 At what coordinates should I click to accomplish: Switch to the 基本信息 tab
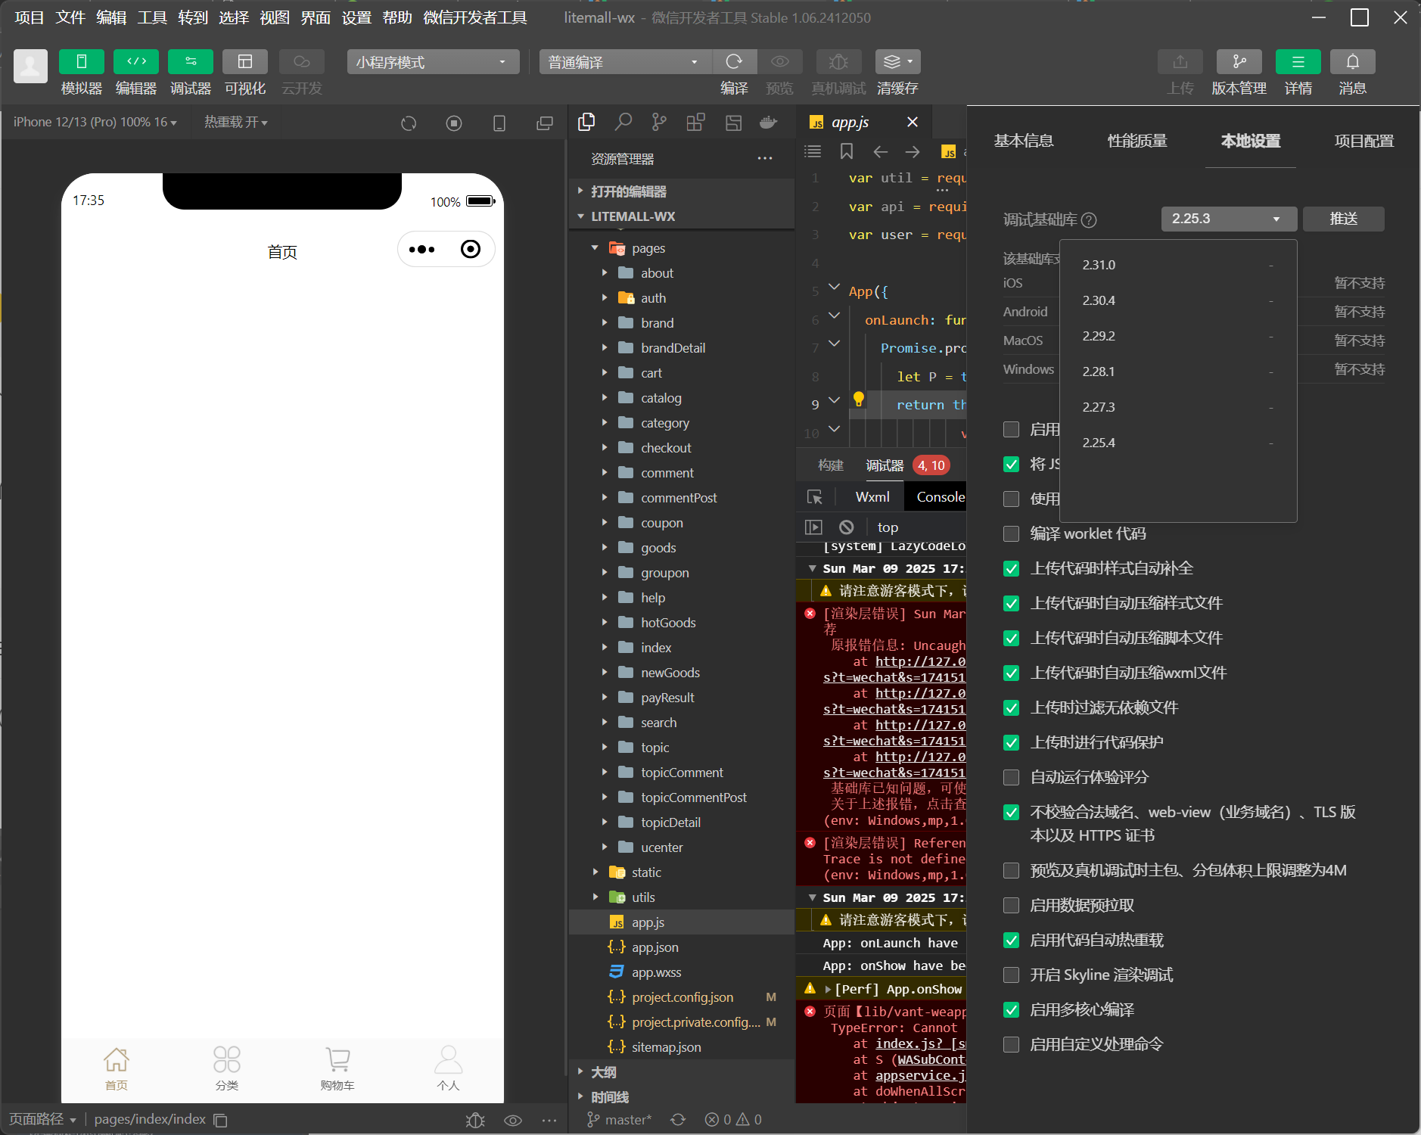[1023, 141]
